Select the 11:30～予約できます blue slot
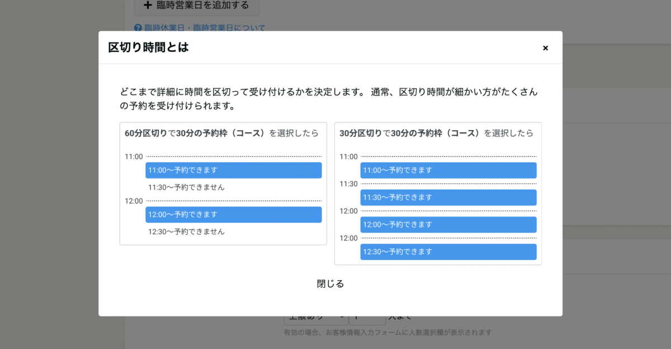 point(448,197)
